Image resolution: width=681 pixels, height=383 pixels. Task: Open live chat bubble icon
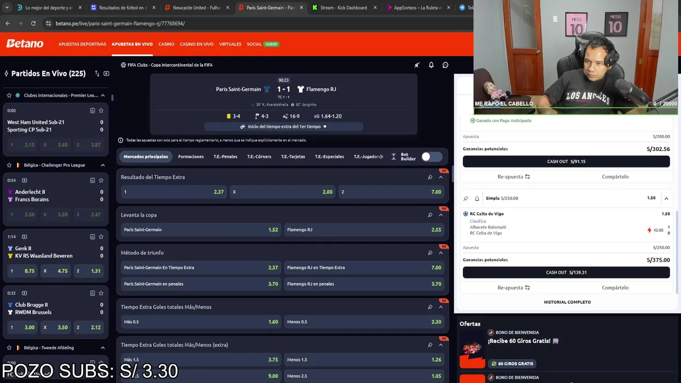click(x=445, y=65)
